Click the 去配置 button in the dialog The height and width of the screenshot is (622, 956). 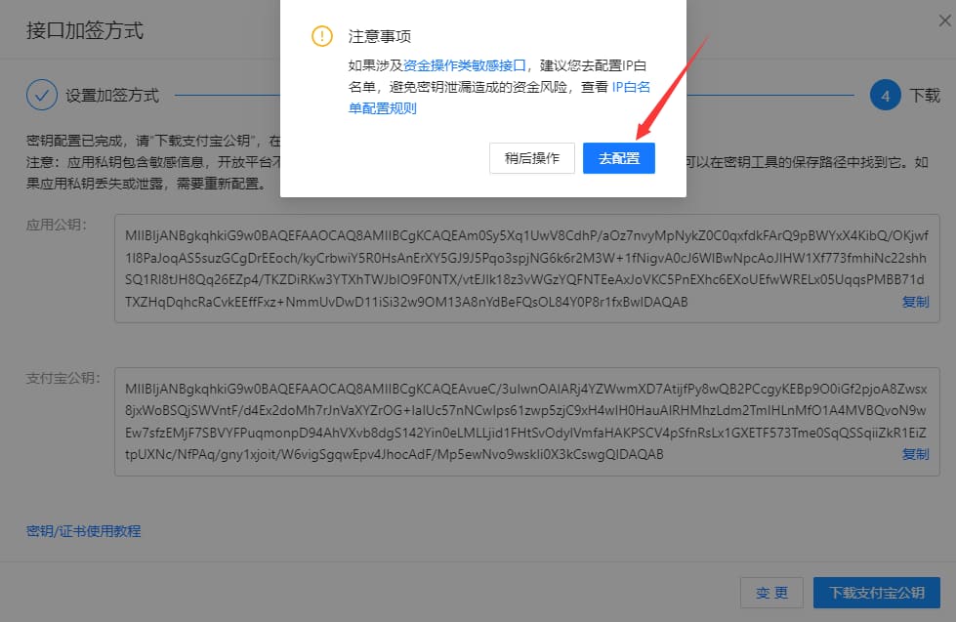[x=619, y=158]
